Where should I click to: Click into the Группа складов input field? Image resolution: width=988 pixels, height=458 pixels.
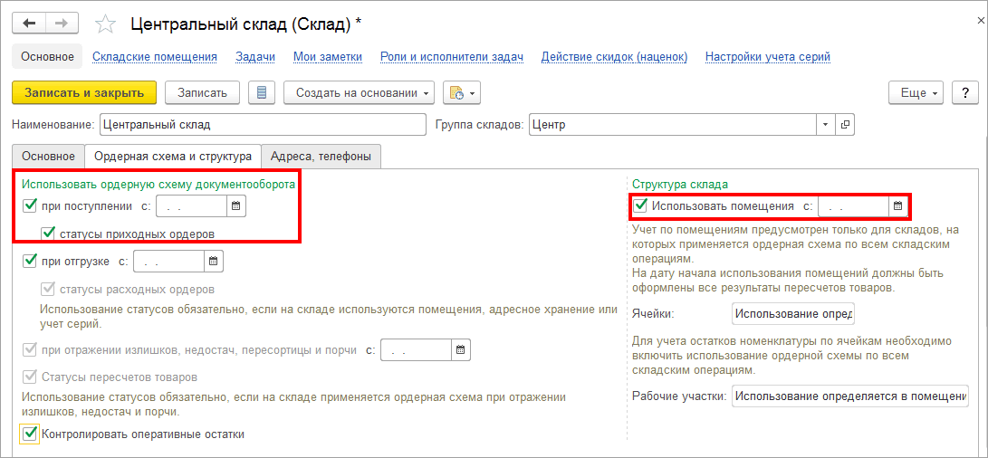click(x=672, y=125)
